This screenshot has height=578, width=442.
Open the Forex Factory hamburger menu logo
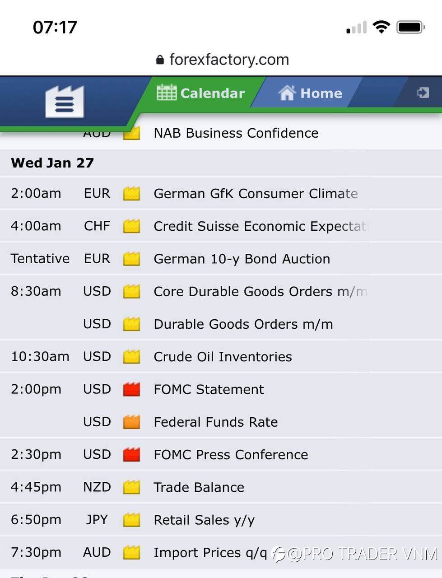[x=65, y=102]
